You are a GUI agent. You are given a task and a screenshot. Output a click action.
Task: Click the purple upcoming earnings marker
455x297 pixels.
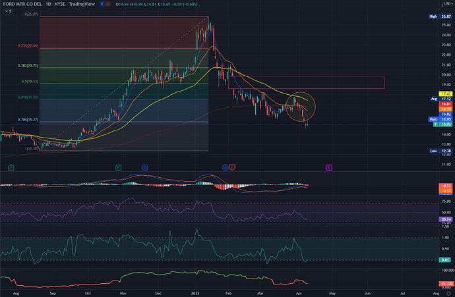click(x=329, y=167)
